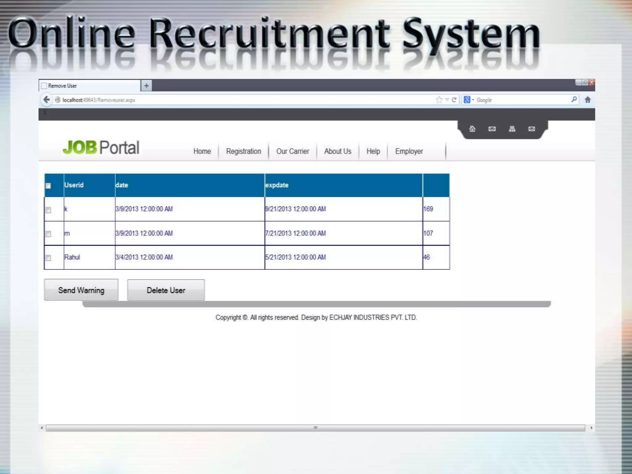Click the site header home icon
The width and height of the screenshot is (632, 474).
472,129
